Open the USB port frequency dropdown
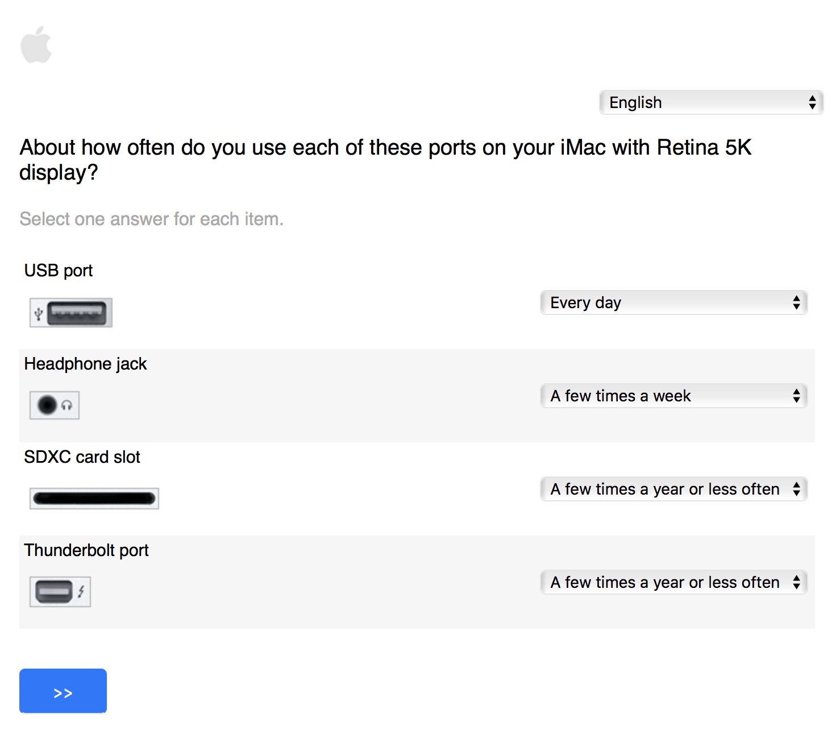 [673, 302]
